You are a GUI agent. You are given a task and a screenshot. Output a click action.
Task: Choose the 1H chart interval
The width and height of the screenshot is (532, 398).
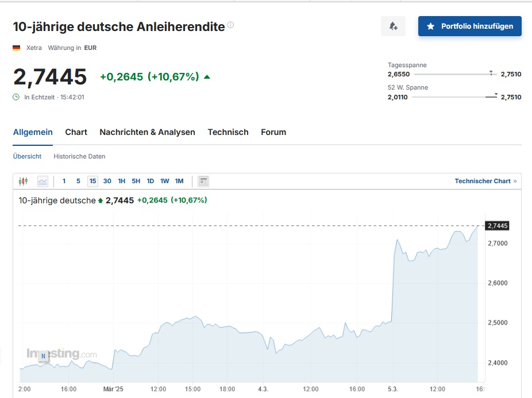[121, 181]
